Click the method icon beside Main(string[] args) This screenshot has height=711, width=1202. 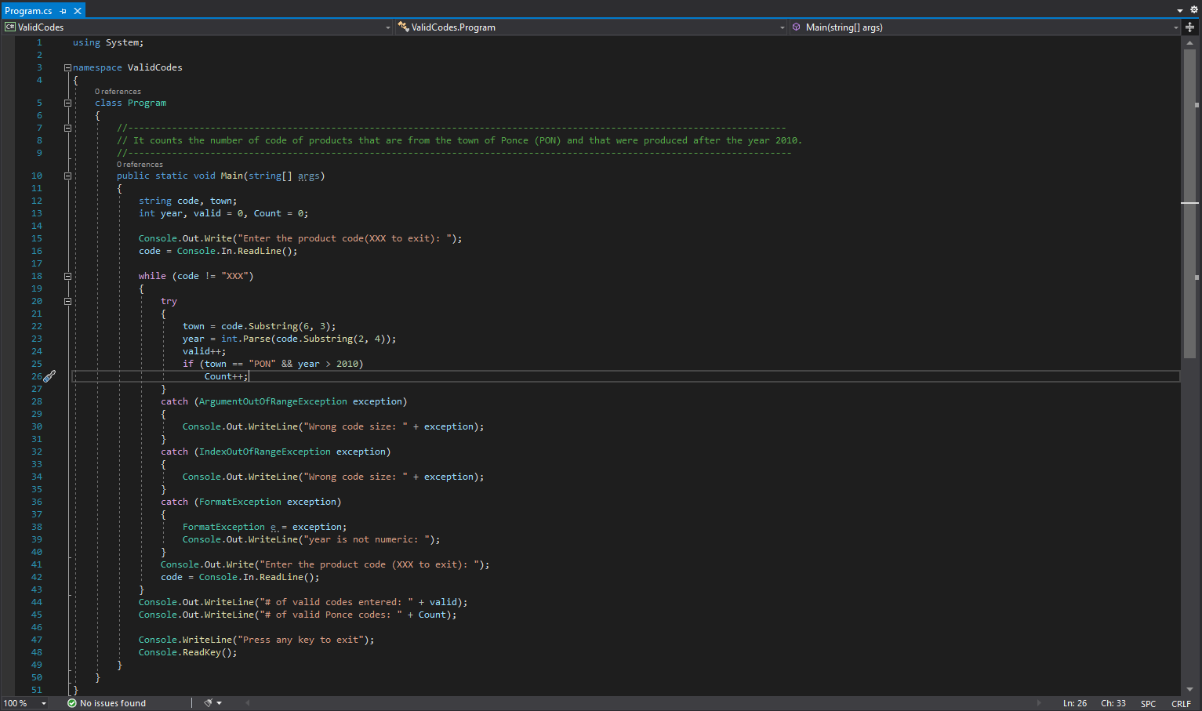tap(796, 27)
